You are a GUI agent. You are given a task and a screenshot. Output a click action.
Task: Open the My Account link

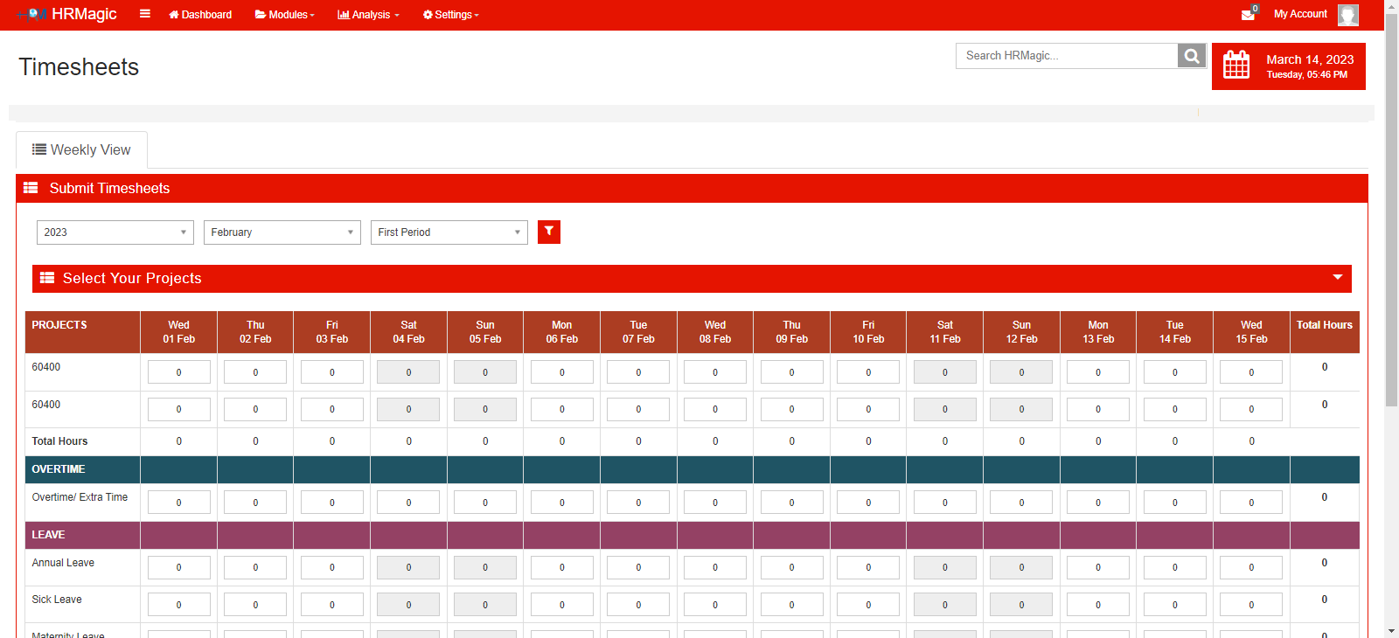[x=1300, y=14]
